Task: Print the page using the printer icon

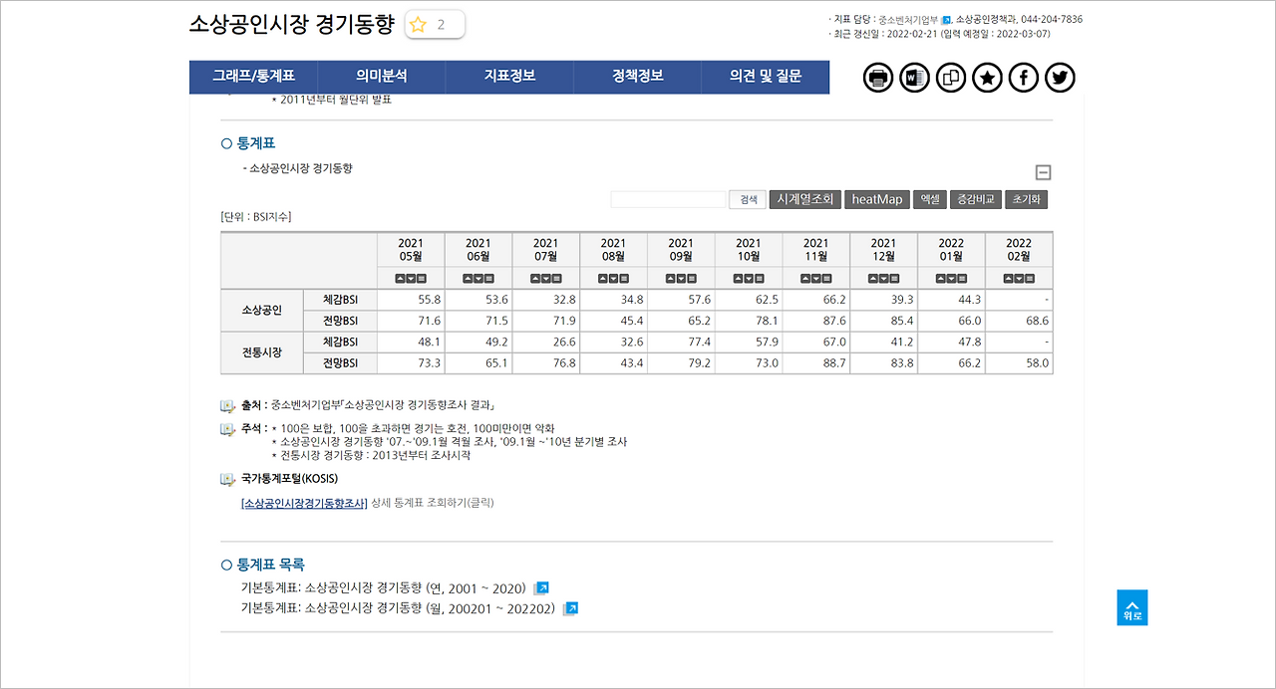Action: point(878,77)
